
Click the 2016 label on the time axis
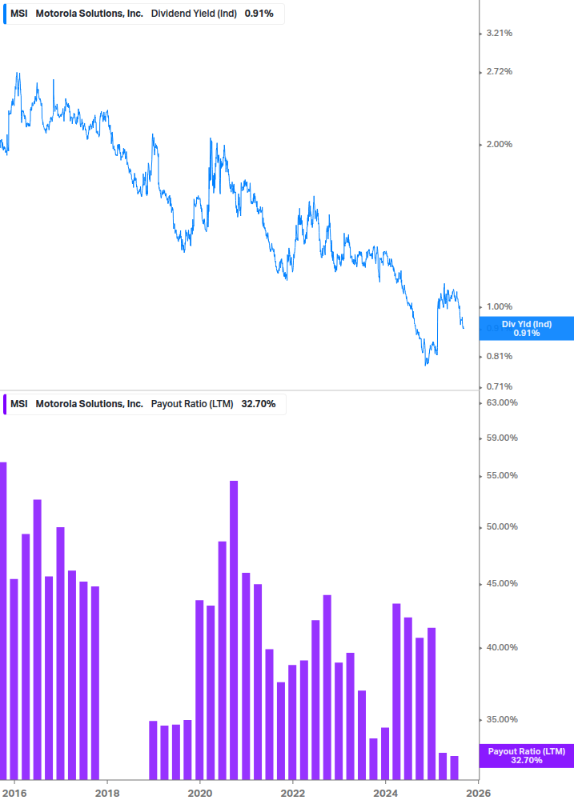tap(14, 794)
